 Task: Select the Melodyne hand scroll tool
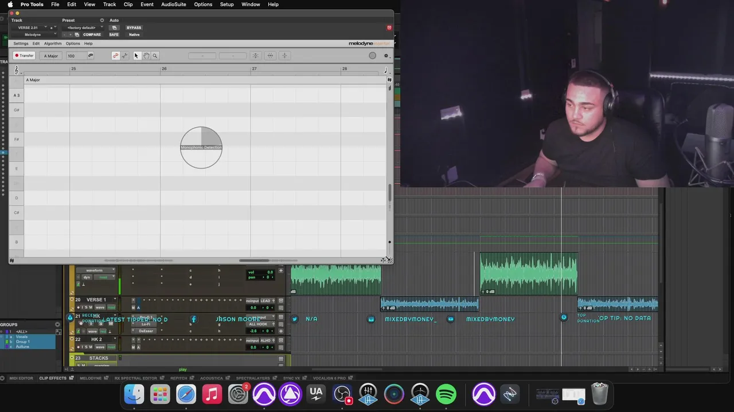(146, 56)
